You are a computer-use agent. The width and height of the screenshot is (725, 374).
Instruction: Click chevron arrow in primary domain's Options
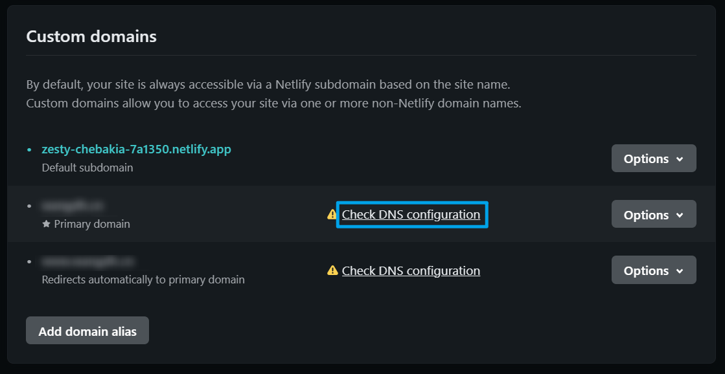pyautogui.click(x=679, y=215)
